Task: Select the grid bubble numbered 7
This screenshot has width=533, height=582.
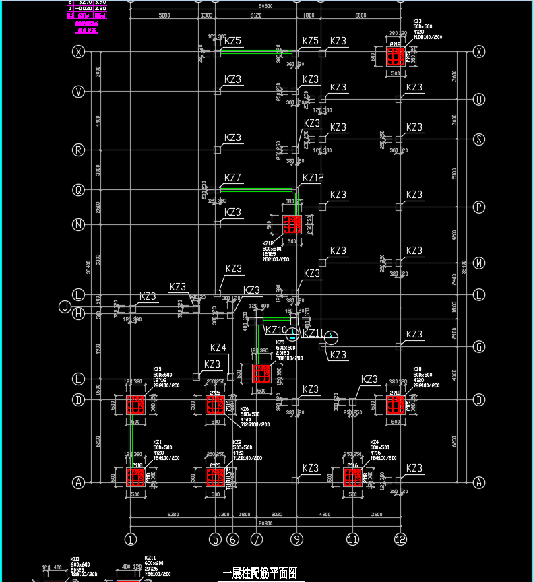Action: [256, 539]
